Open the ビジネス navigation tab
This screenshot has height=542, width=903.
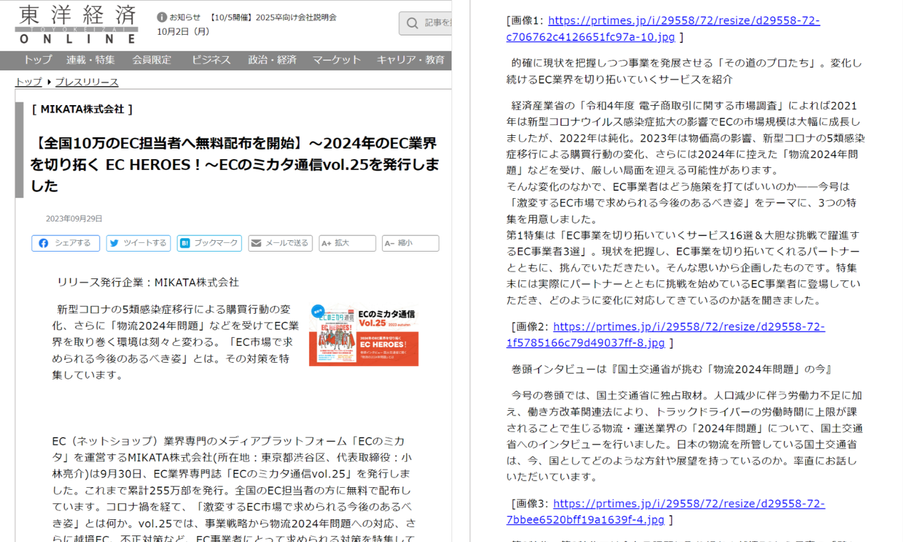point(211,60)
